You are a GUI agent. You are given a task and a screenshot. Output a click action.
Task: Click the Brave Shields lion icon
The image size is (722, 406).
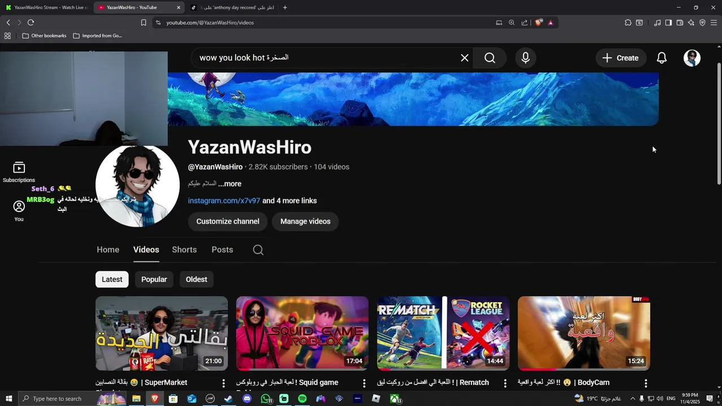(x=539, y=23)
